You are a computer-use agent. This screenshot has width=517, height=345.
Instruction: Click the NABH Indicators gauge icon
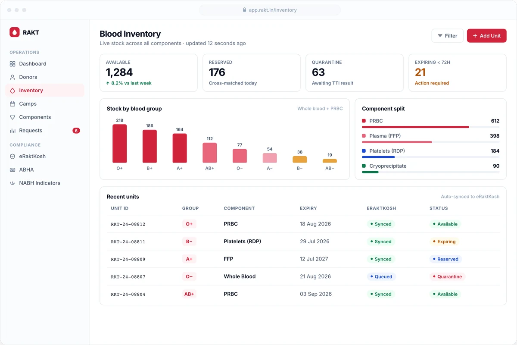12,183
